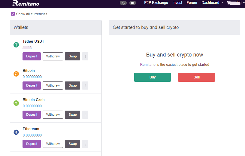The image size is (245, 156).
Task: Withdraw from Ethereum wallet
Action: pos(53,144)
